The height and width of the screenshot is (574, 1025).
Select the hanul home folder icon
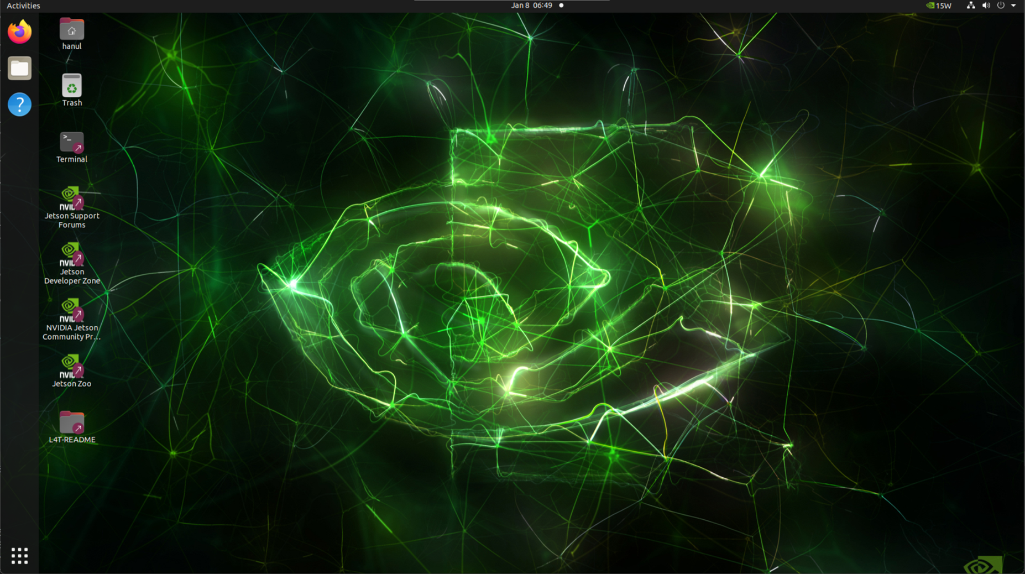tap(72, 29)
